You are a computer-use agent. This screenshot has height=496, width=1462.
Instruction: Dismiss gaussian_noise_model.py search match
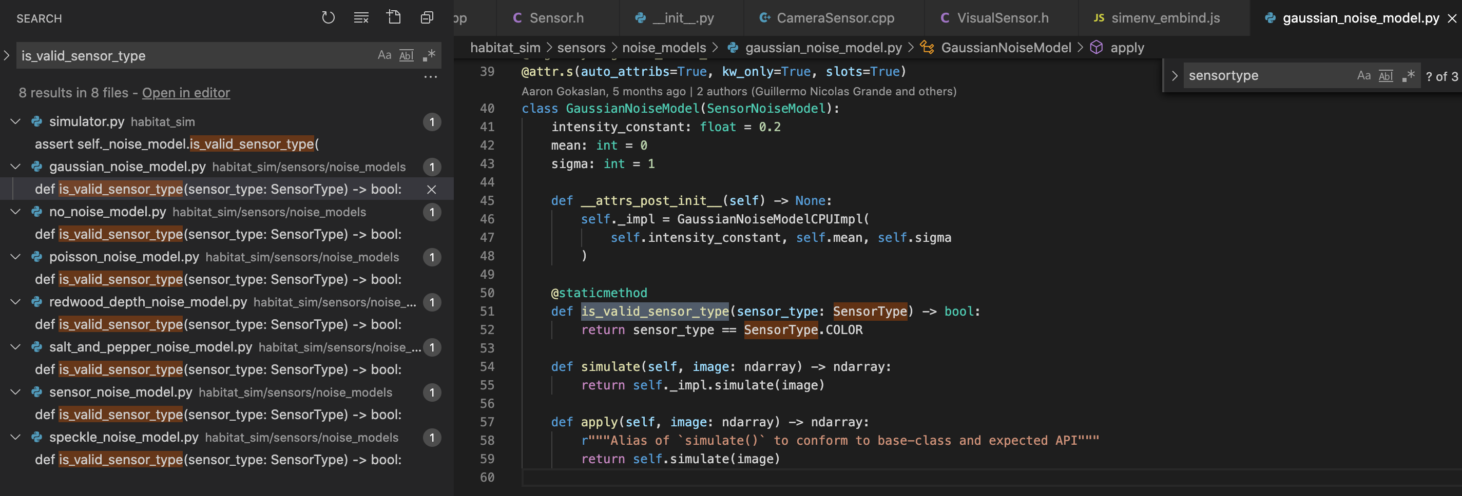(x=431, y=189)
